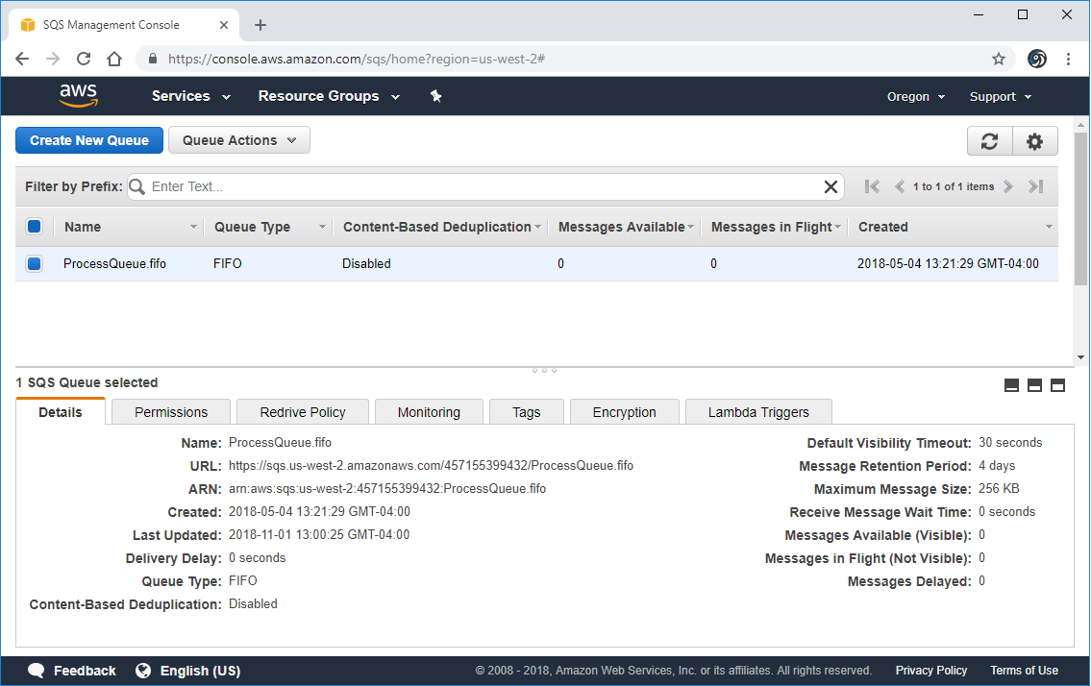This screenshot has height=686, width=1091.
Task: Close the SQS Management Console tab
Action: point(223,25)
